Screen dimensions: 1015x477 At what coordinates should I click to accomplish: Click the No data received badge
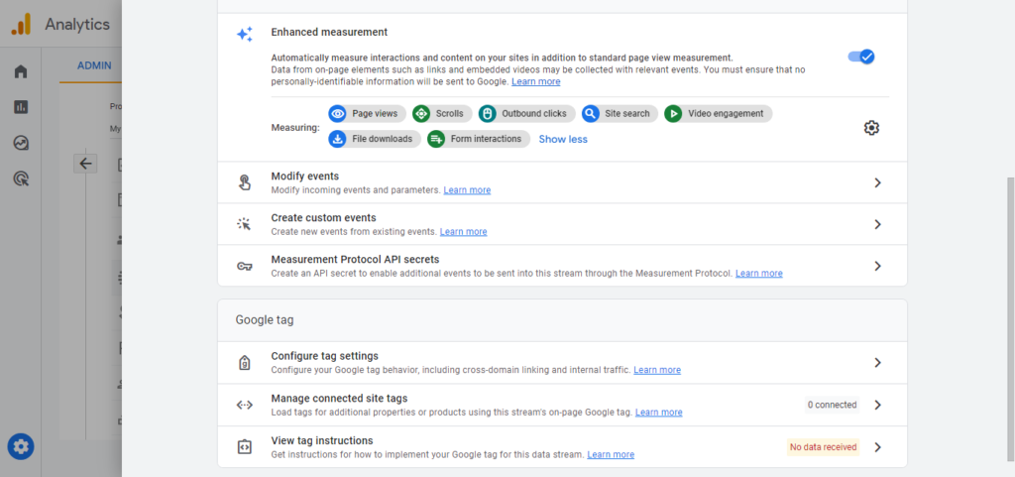click(x=824, y=446)
